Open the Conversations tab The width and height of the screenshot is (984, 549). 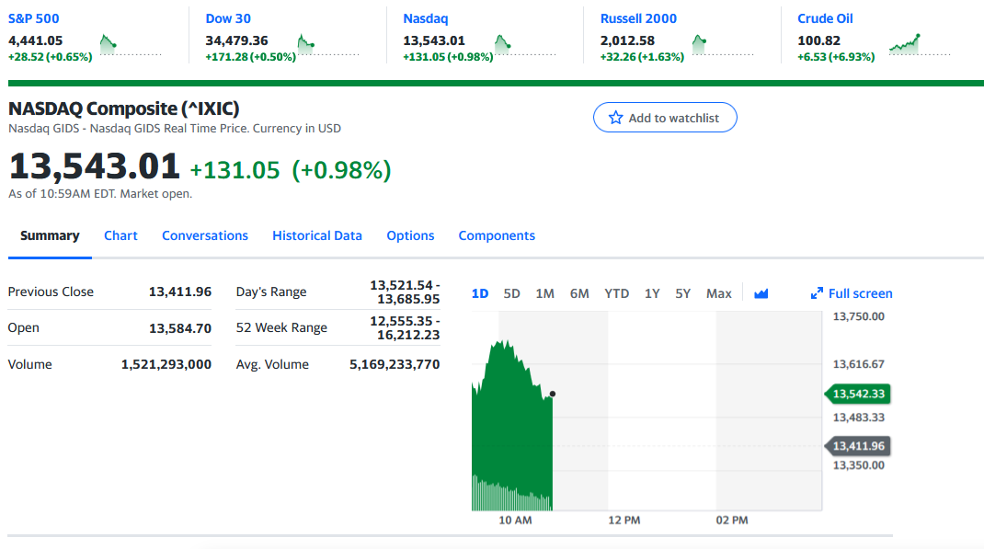204,236
